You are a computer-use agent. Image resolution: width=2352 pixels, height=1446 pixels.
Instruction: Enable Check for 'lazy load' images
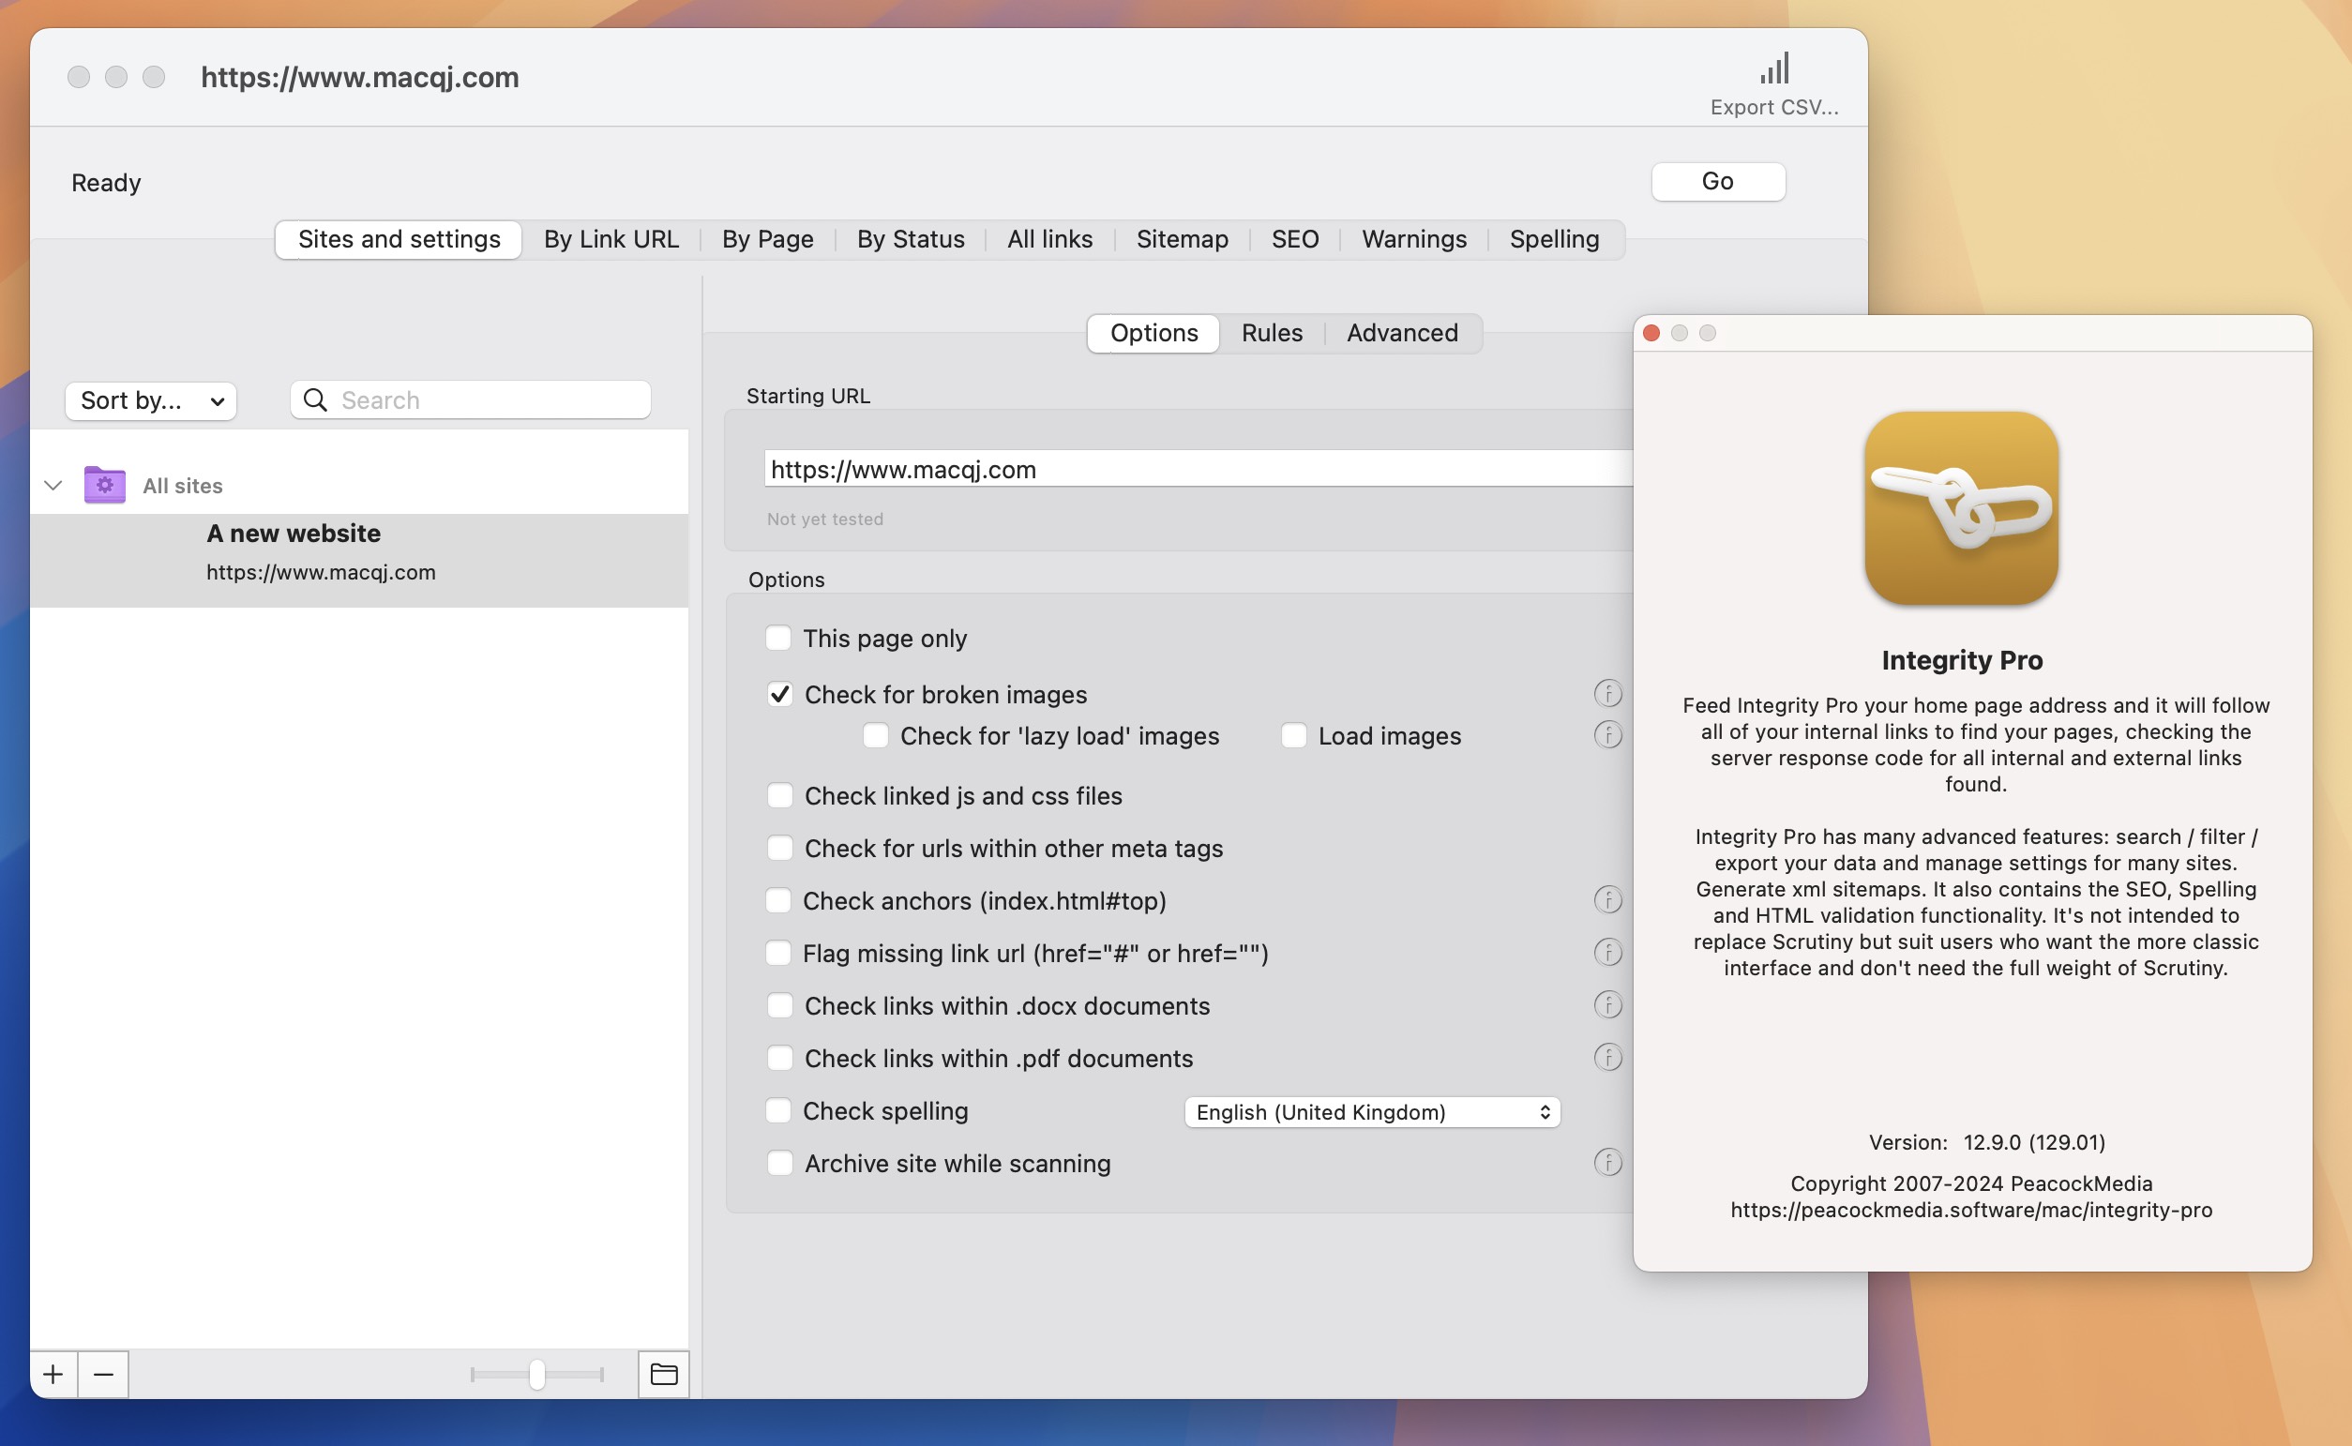click(x=876, y=735)
